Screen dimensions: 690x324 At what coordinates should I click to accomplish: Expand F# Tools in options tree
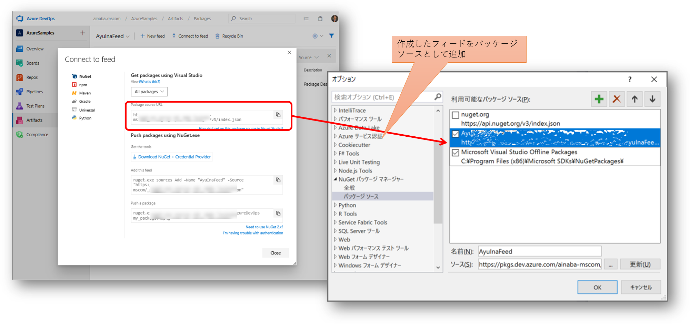click(335, 154)
